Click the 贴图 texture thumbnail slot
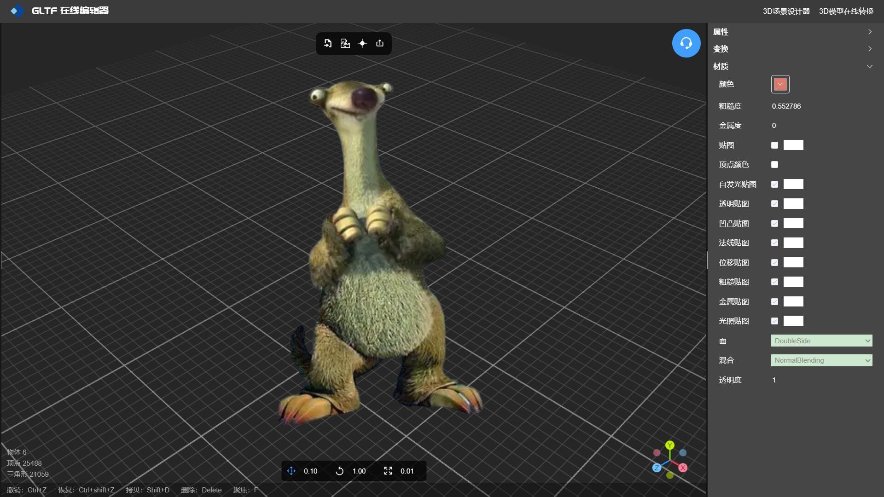Viewport: 884px width, 497px height. click(x=793, y=145)
